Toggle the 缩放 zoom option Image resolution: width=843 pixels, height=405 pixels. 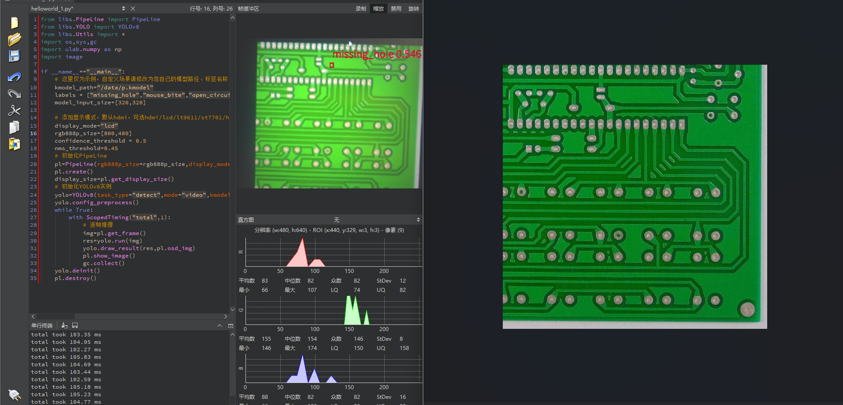click(378, 8)
